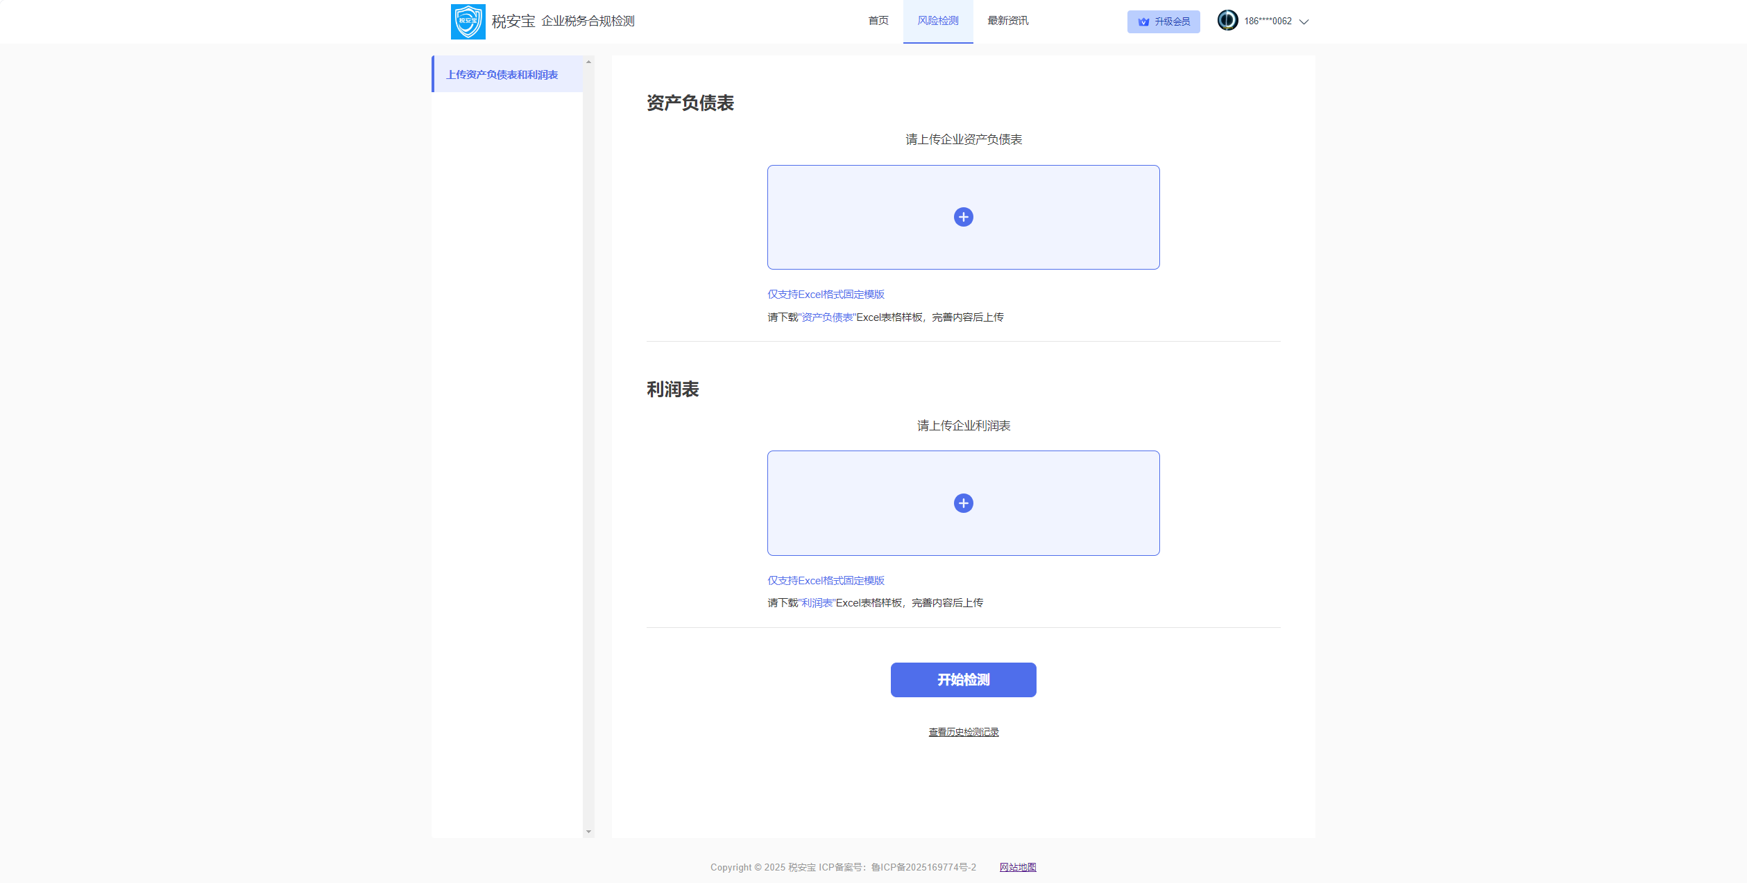The height and width of the screenshot is (883, 1747).
Task: Switch to the 首页 navigation item
Action: pos(878,21)
